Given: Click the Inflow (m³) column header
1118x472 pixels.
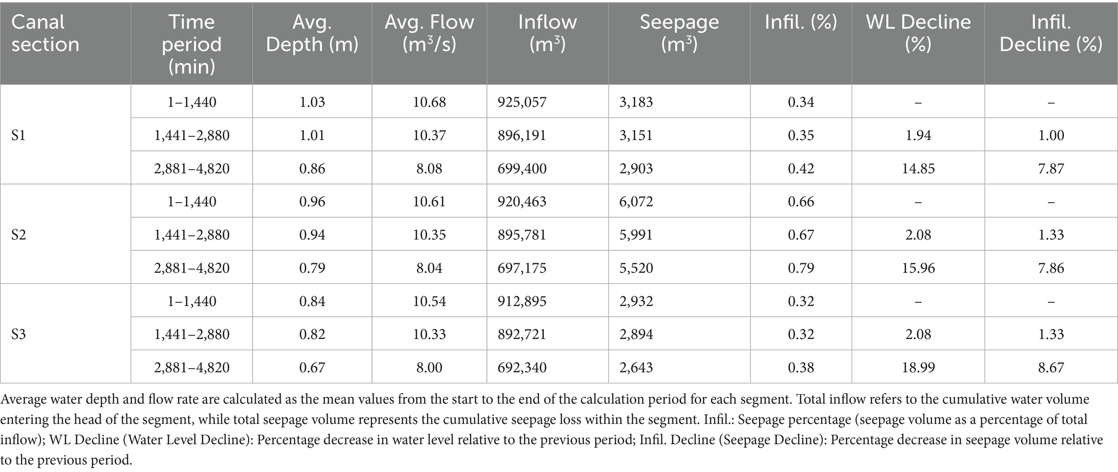Looking at the screenshot, I should (547, 33).
